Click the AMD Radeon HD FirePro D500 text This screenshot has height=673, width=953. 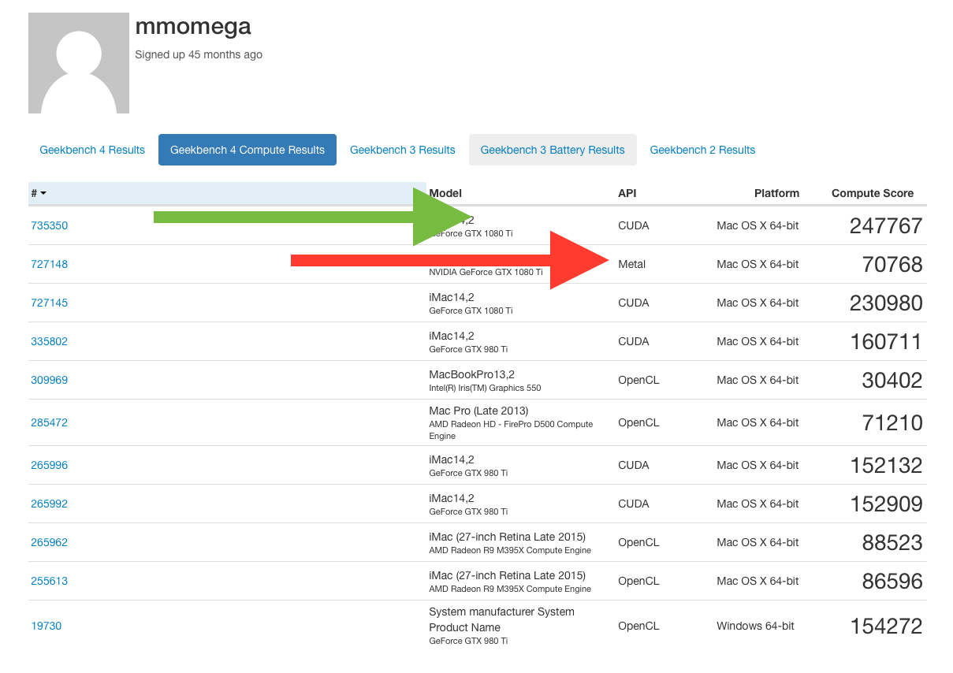tap(511, 429)
